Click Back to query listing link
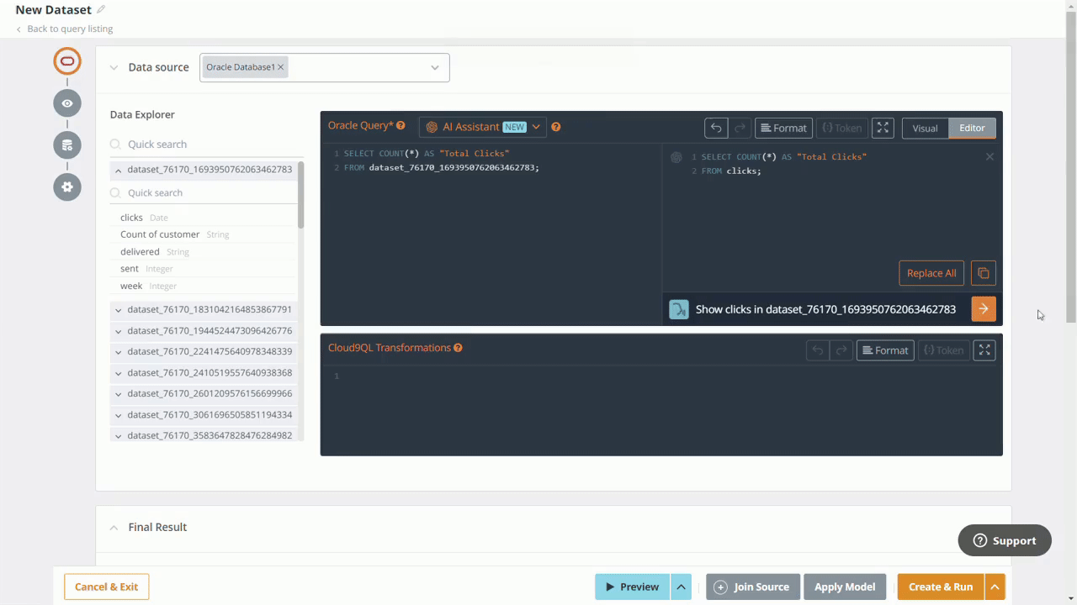1077x605 pixels. 69,29
